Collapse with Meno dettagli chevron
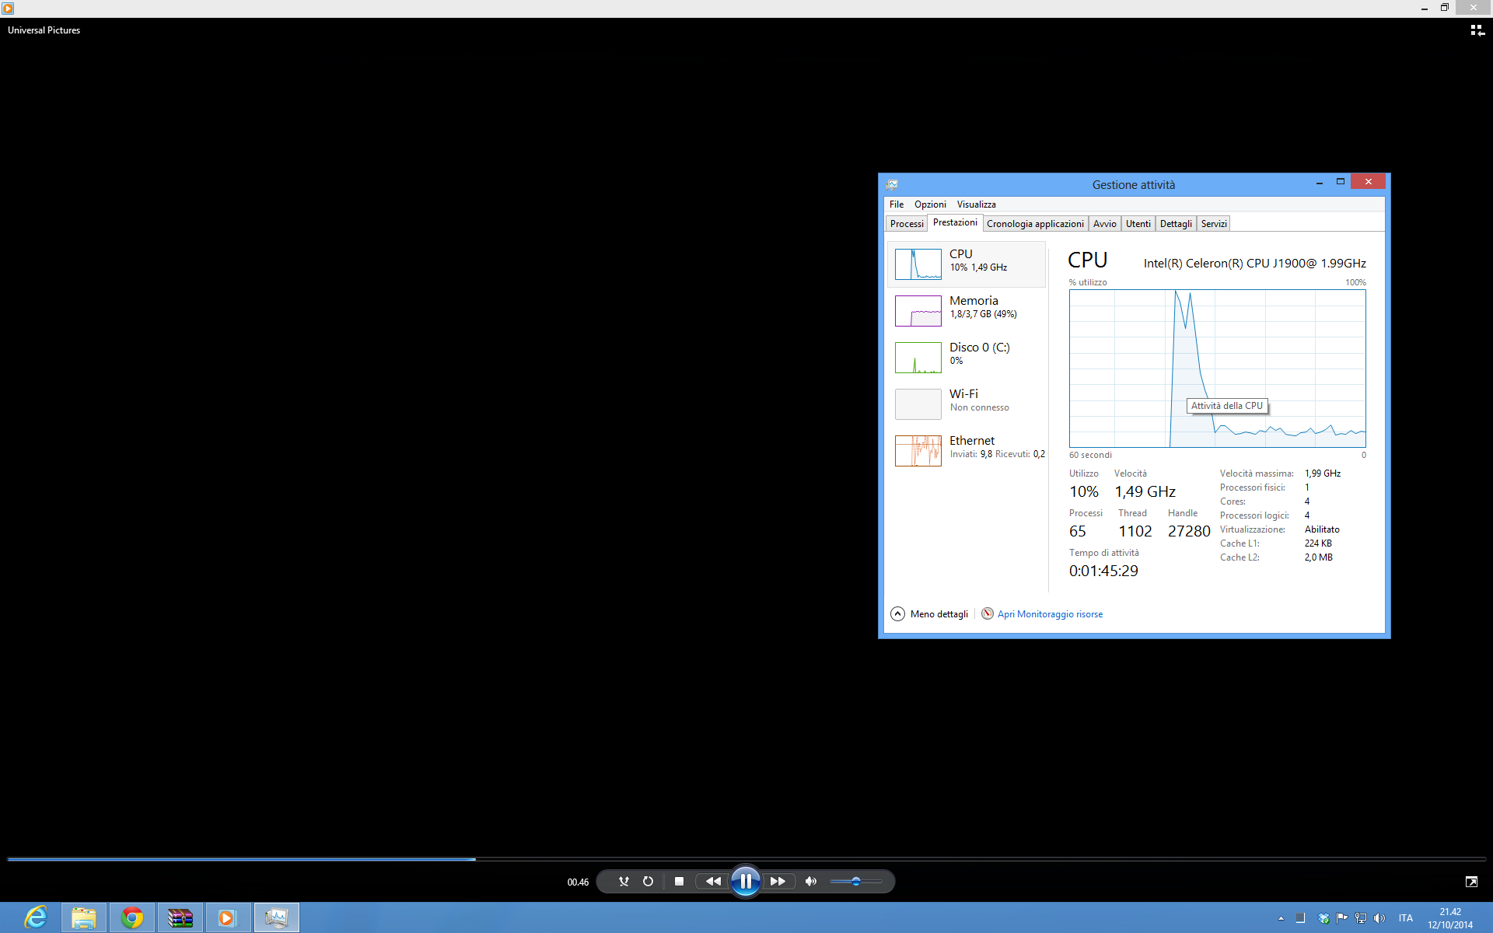Viewport: 1493px width, 933px height. click(897, 613)
